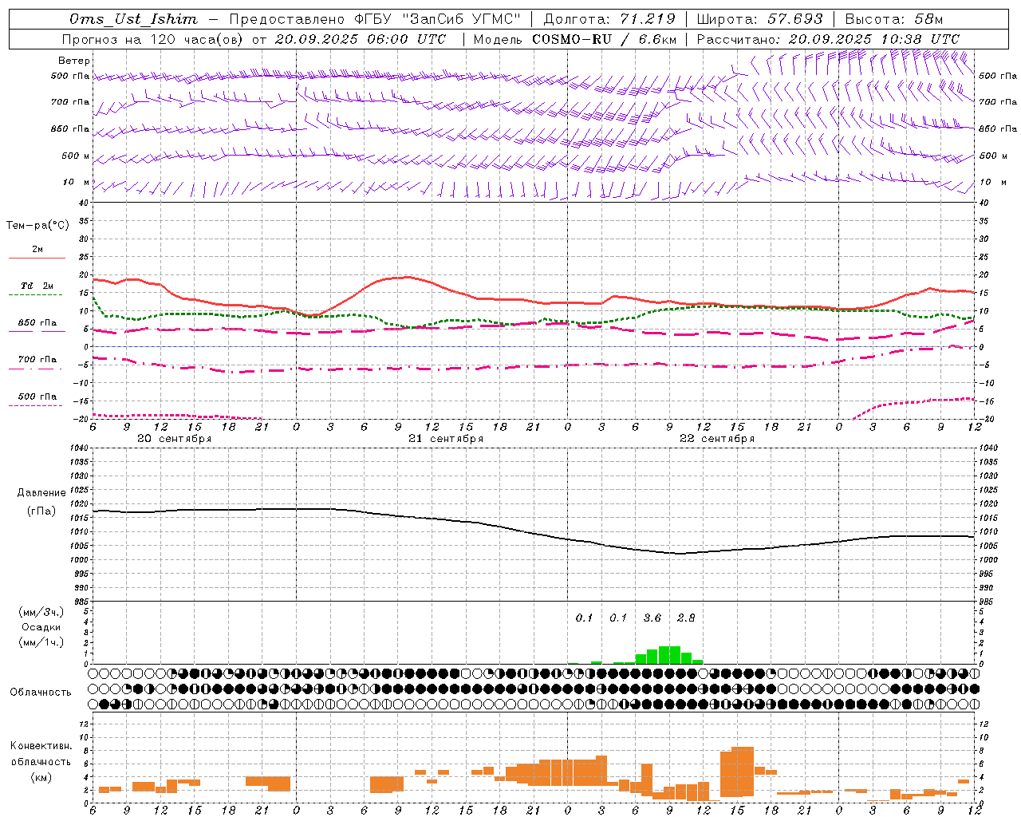Viewport: 1021px width, 817px height.
Task: Click the '(мм/1ч.)' precipitation unit label
Action: pyautogui.click(x=41, y=642)
